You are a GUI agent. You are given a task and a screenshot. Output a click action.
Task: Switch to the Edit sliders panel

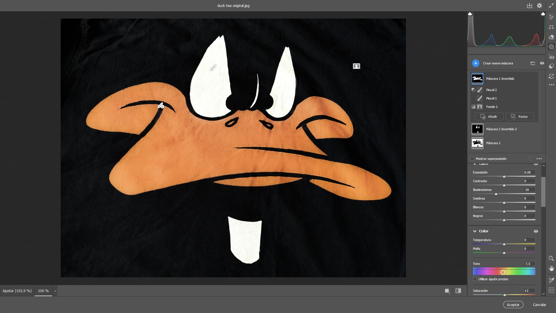551,17
